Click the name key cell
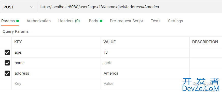The width and height of the screenshot is (222, 94). tap(56, 63)
